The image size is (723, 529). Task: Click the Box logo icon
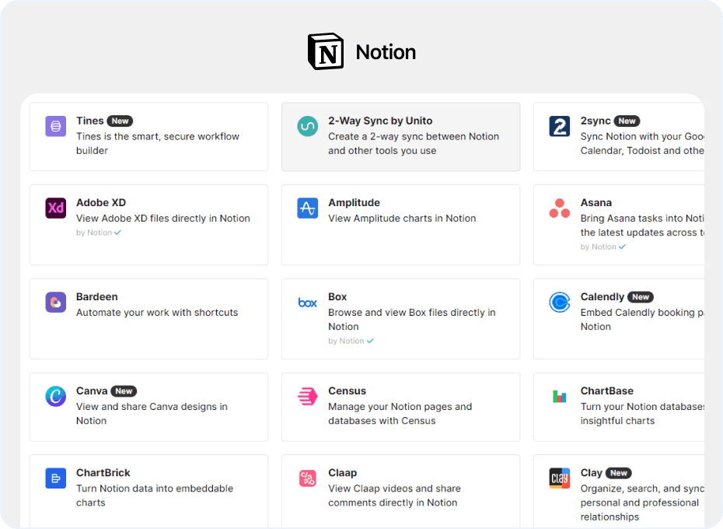(308, 303)
